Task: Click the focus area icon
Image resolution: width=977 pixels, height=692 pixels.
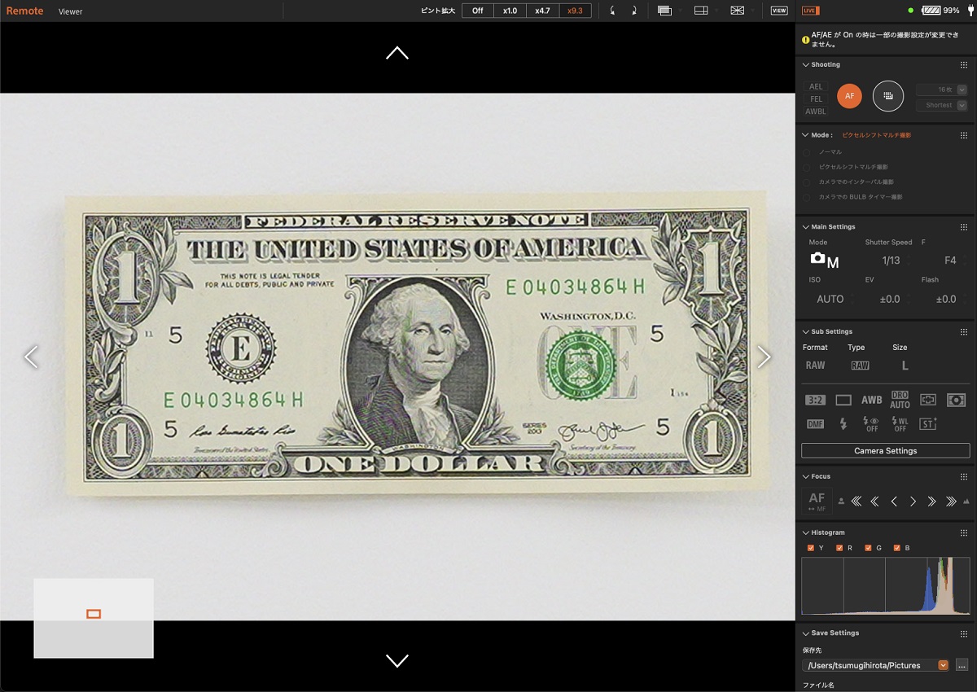Action: [928, 400]
